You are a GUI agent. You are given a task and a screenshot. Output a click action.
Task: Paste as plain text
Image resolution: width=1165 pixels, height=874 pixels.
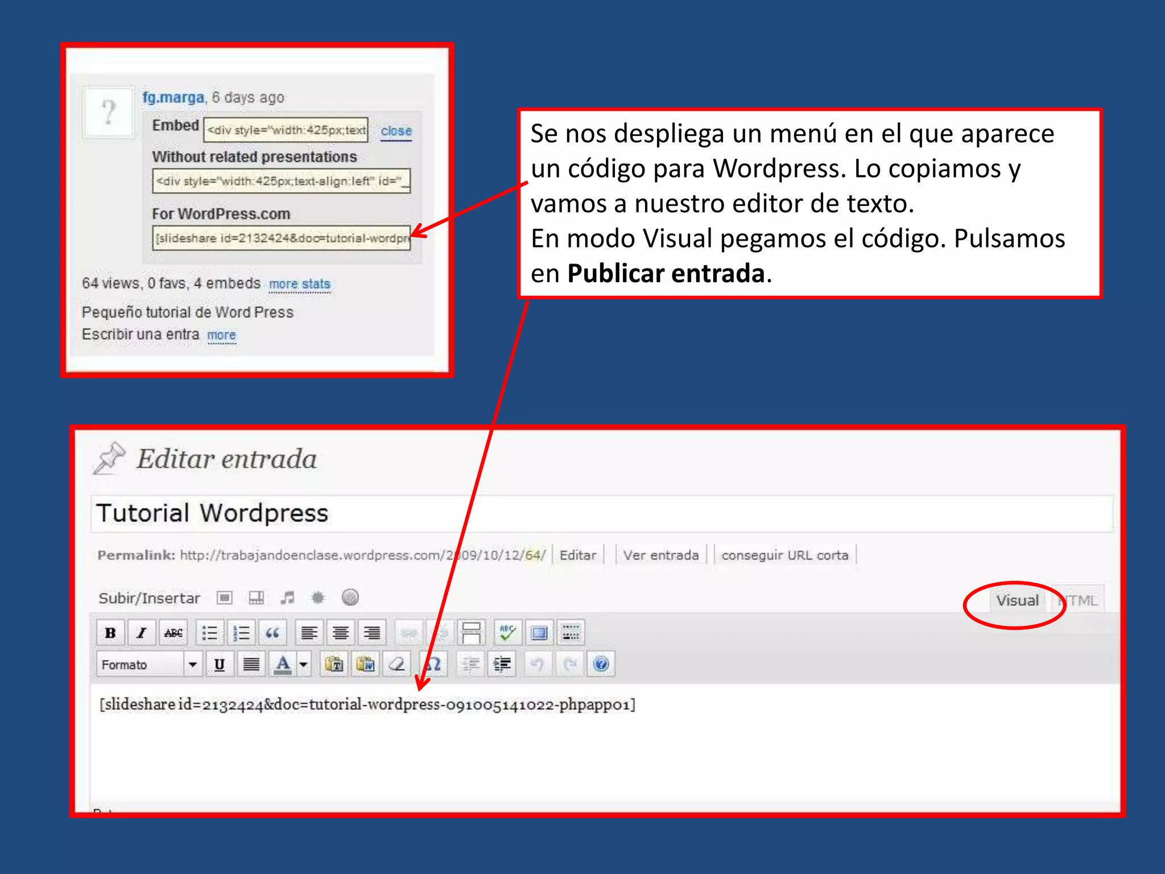[334, 664]
